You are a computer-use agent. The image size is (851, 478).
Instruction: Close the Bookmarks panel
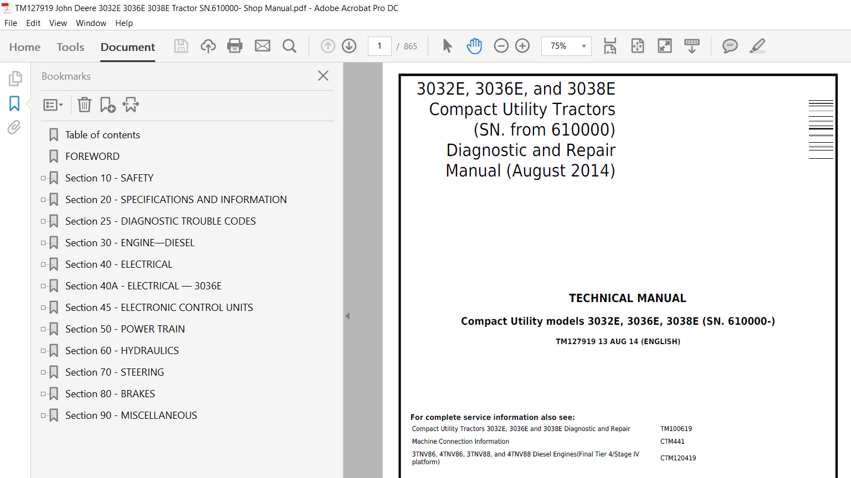(324, 76)
